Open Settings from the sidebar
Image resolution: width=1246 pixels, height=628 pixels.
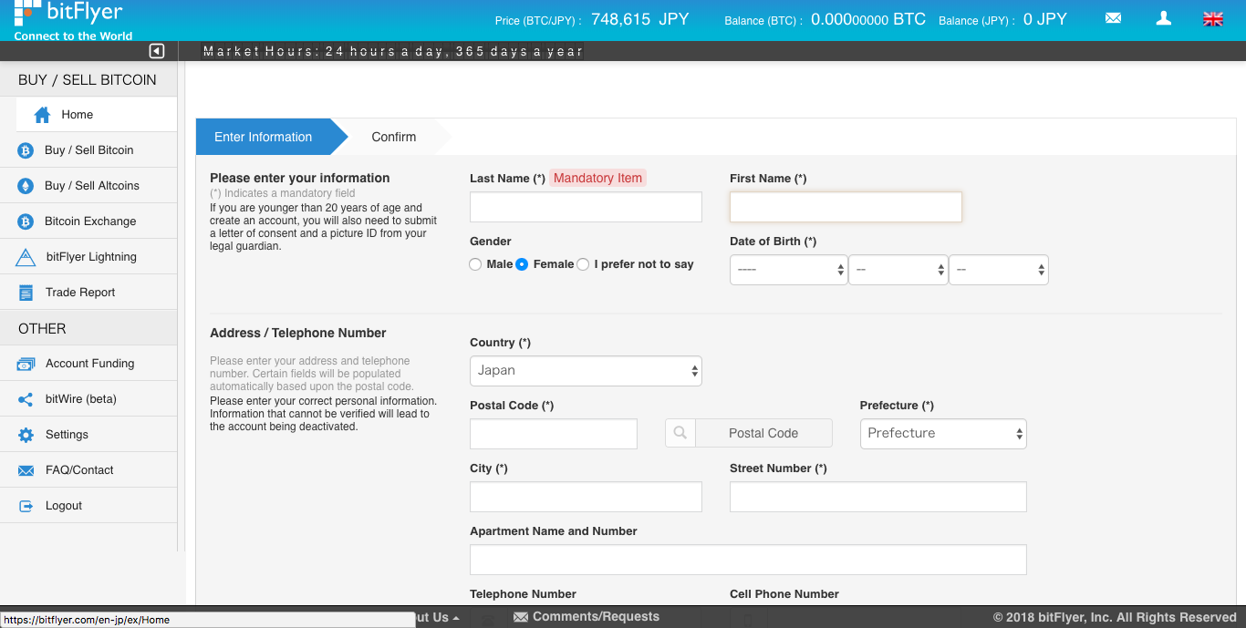[88, 435]
